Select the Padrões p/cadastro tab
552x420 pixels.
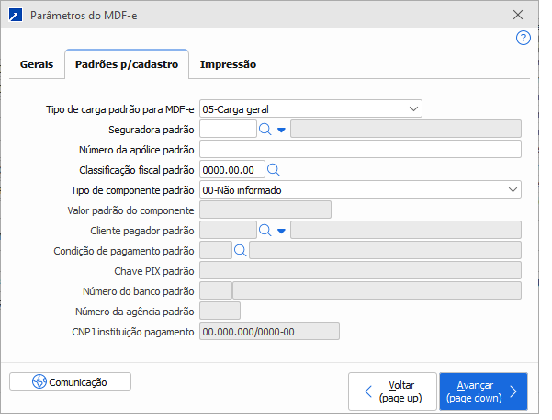coord(127,64)
